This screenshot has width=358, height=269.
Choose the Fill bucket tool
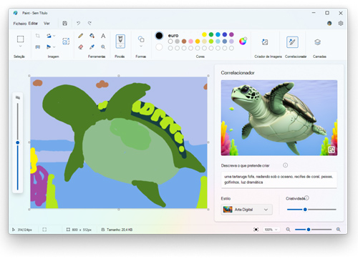(92, 36)
